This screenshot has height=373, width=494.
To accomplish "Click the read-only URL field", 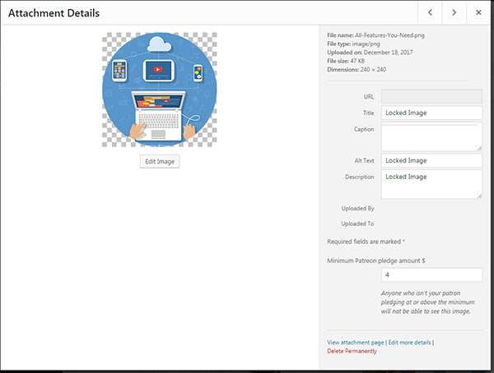I will (431, 97).
